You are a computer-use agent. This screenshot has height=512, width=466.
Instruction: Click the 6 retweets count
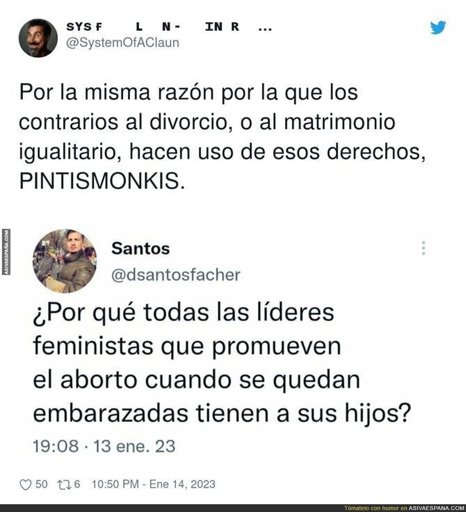[77, 484]
